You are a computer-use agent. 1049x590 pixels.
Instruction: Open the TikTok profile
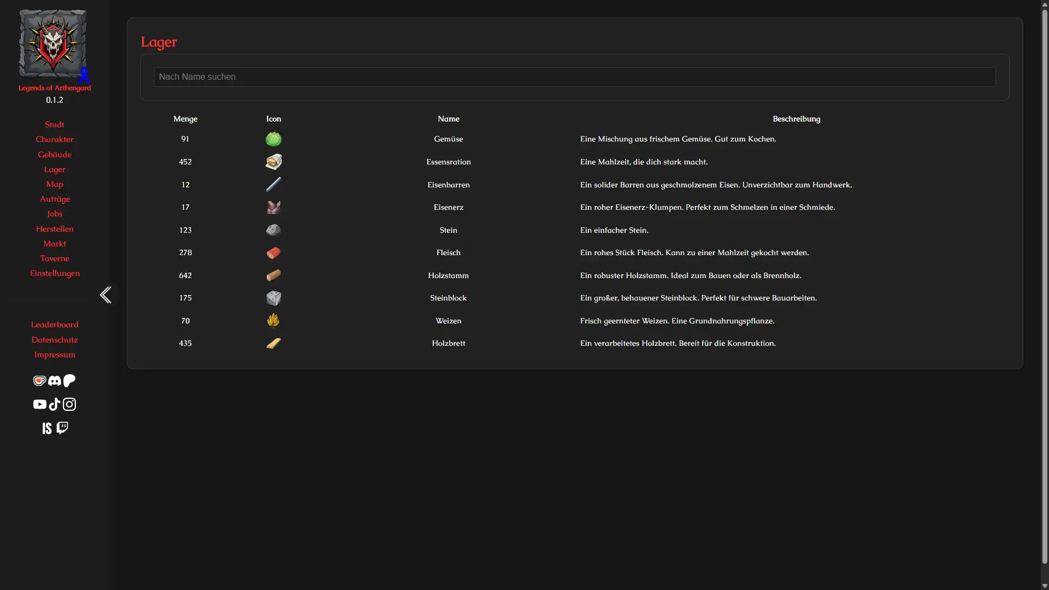tap(54, 404)
